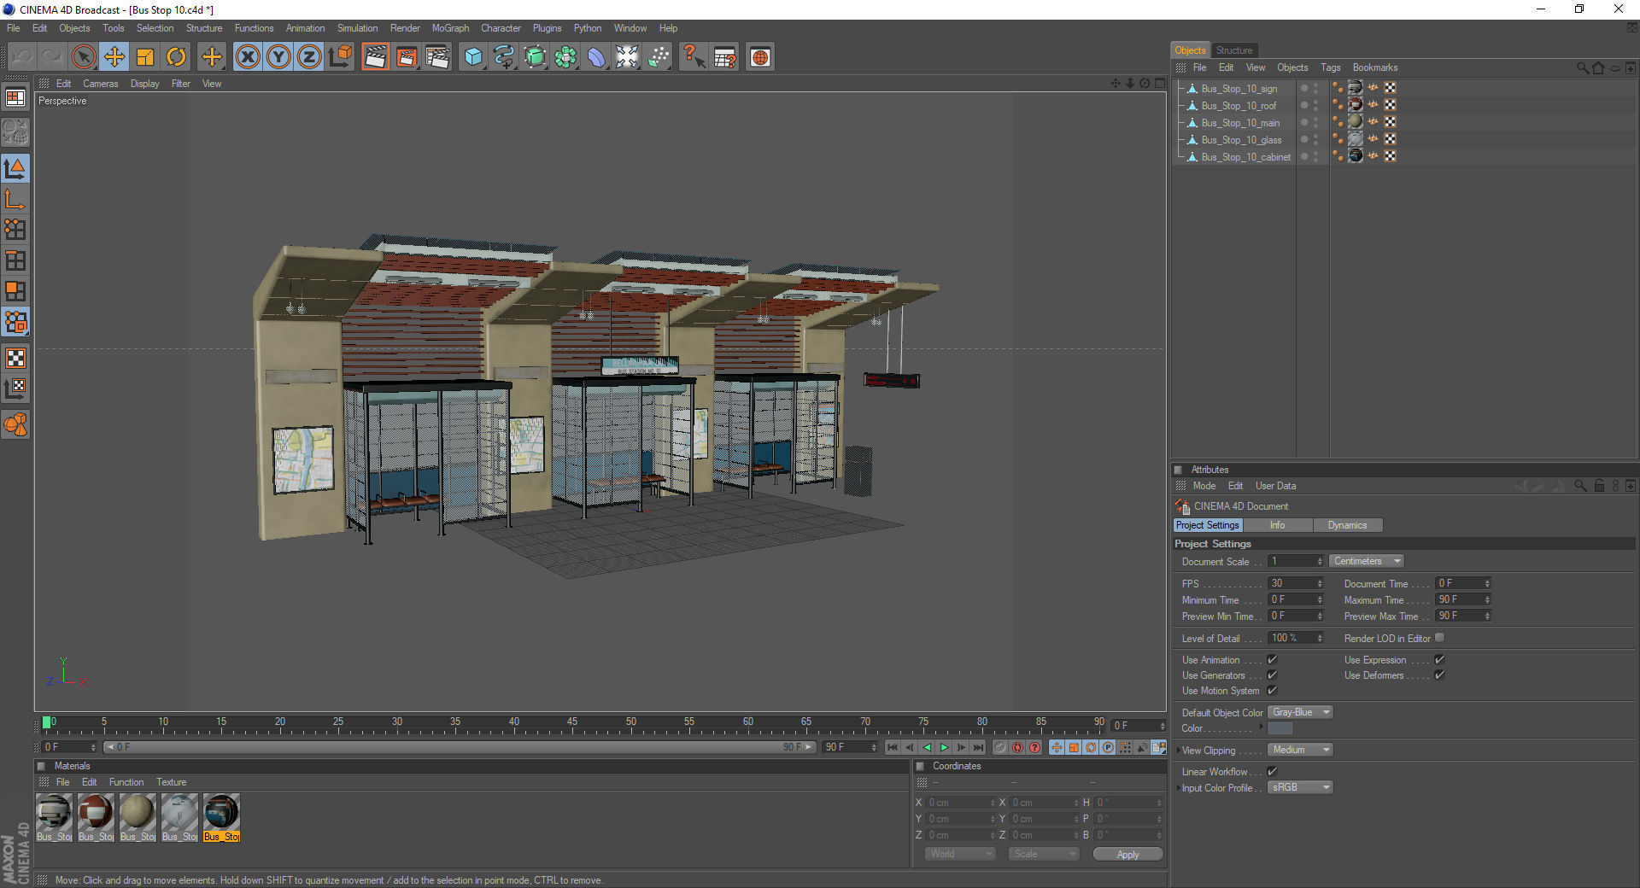Toggle Use Motion System checkbox

tap(1272, 691)
